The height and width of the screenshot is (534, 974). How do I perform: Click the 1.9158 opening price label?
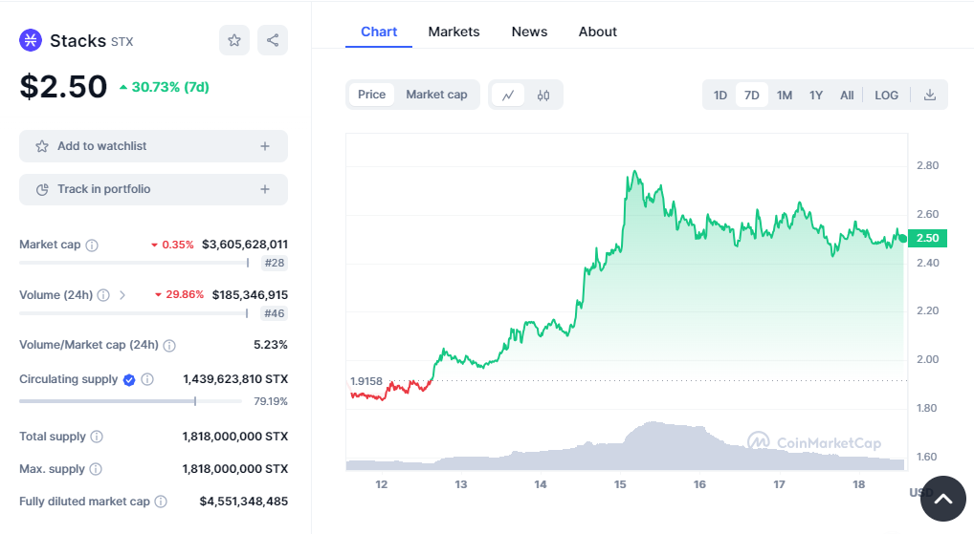366,381
